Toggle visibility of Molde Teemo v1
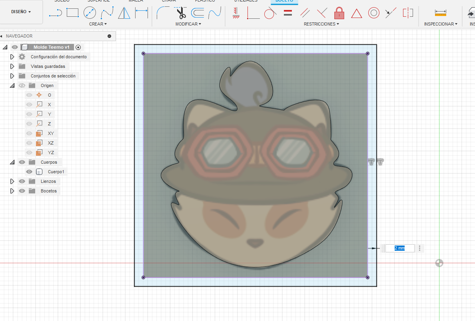Screen dimensions: 475x321 tap(14, 47)
